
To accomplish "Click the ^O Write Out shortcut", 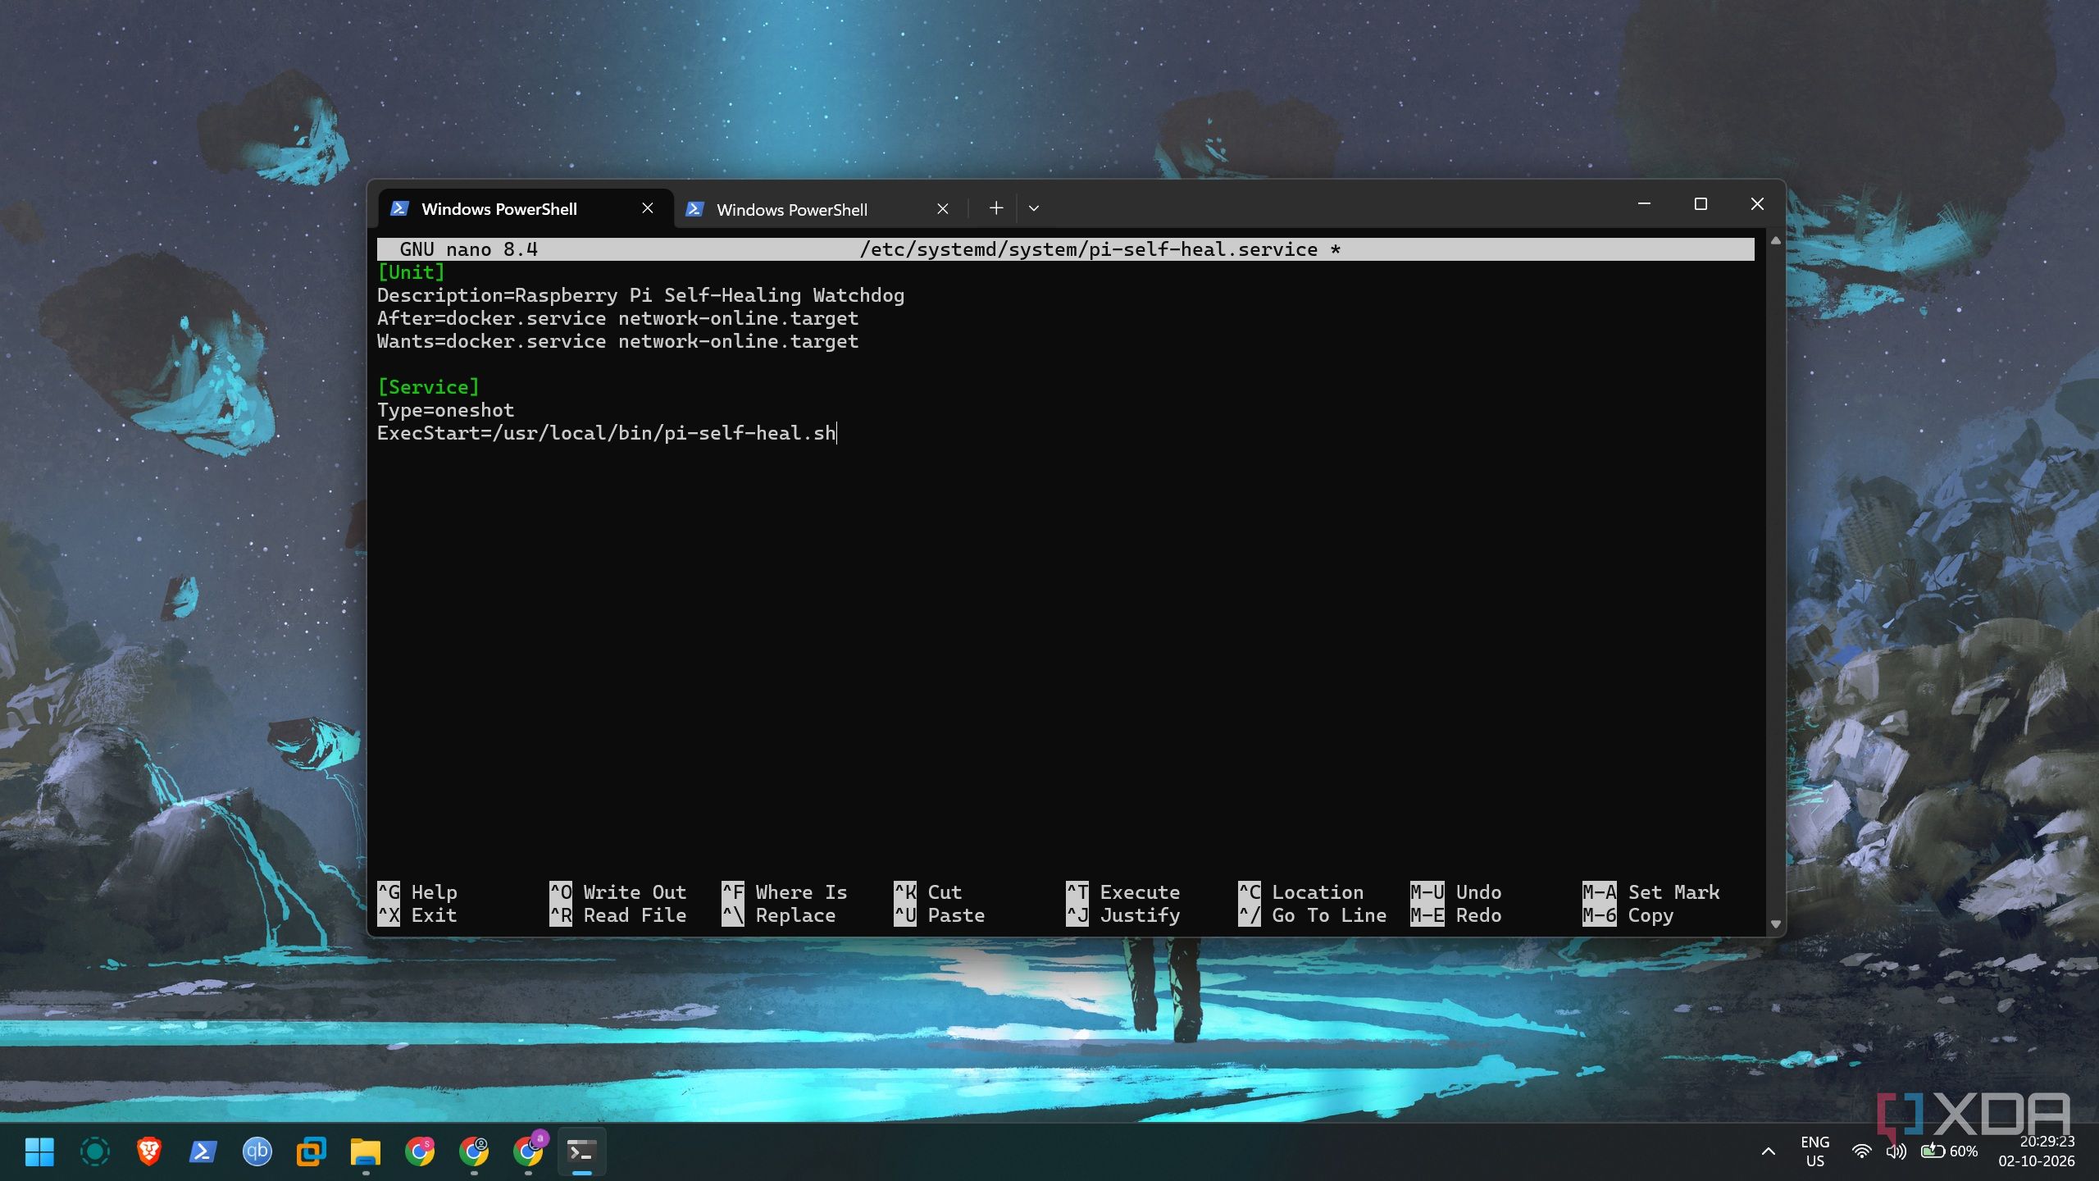I will pyautogui.click(x=617, y=892).
